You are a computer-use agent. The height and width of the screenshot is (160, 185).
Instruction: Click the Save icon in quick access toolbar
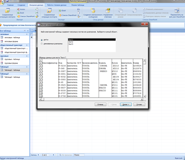[x=7, y=1]
